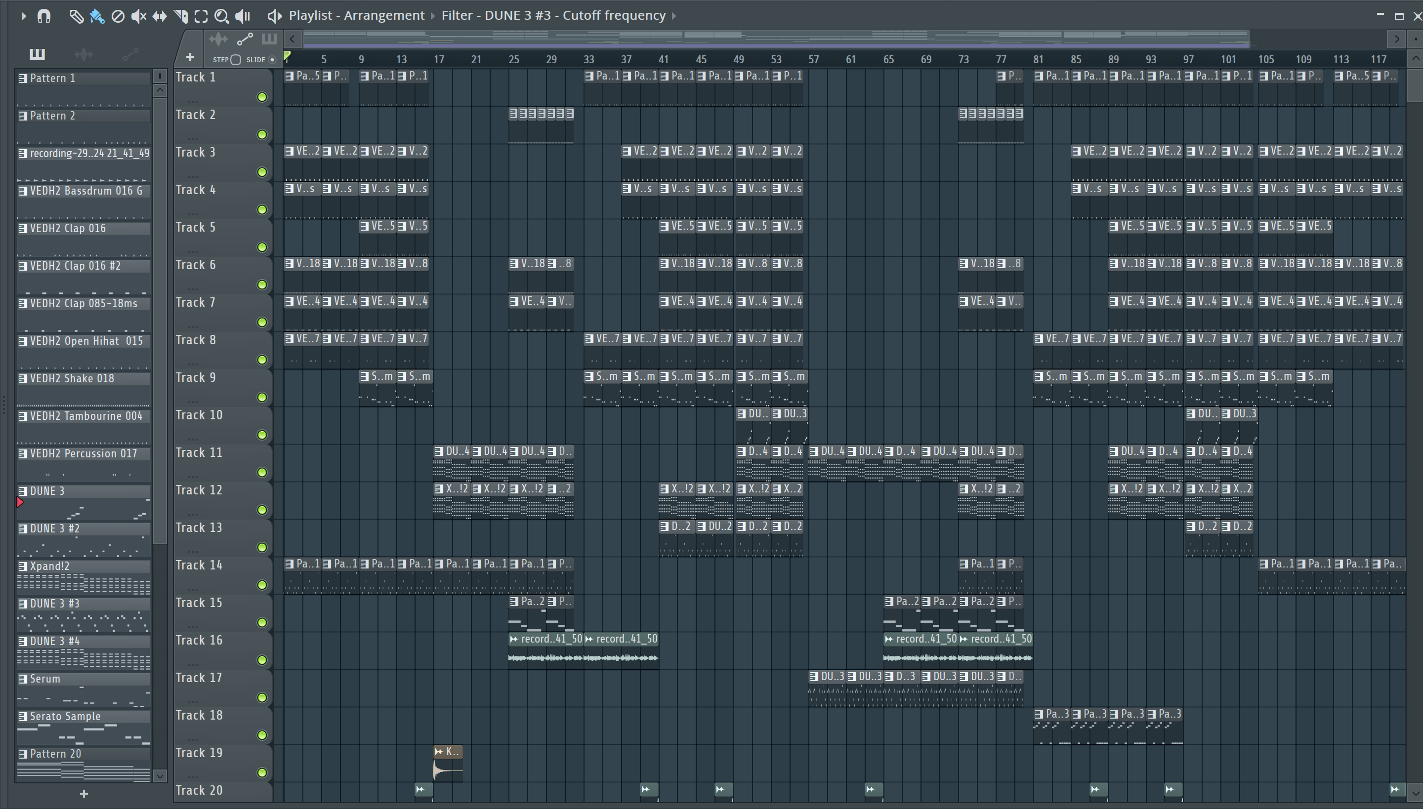1423x809 pixels.
Task: Show patterns in picker panel
Action: [x=37, y=54]
